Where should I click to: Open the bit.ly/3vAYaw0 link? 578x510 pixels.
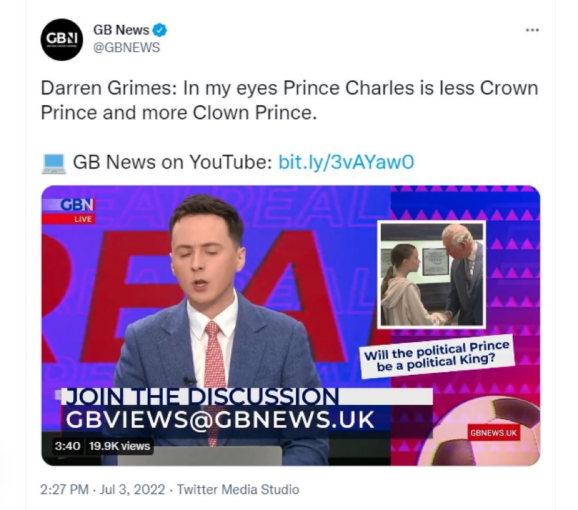coord(346,162)
